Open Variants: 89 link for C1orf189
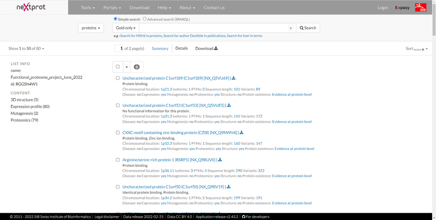The image size is (436, 220). (x=258, y=89)
